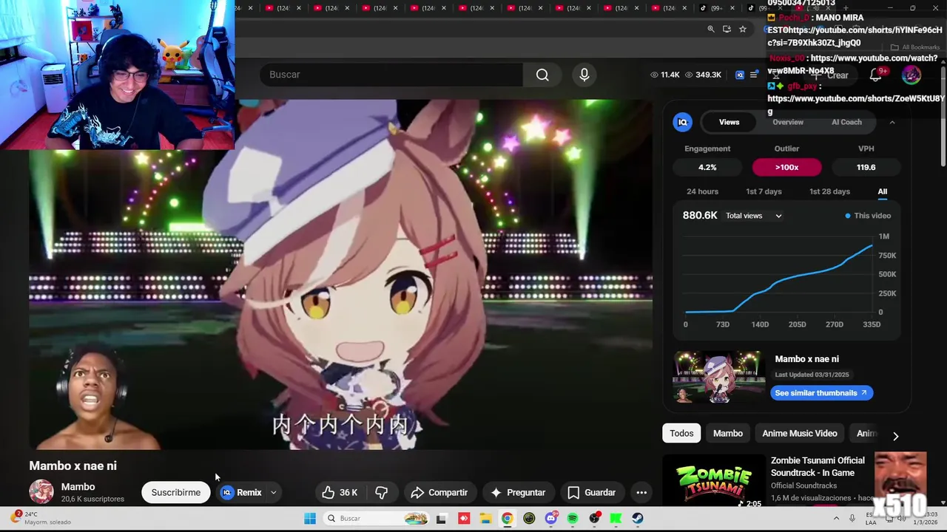Click the 119.6 VPH value
This screenshot has height=532, width=947.
[x=866, y=167]
